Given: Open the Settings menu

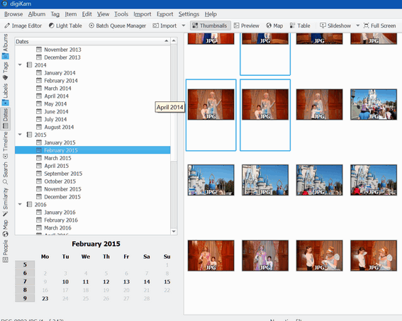Looking at the screenshot, I should click(189, 14).
